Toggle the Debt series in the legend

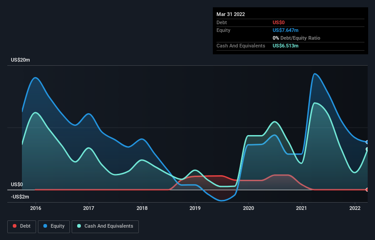pyautogui.click(x=21, y=226)
